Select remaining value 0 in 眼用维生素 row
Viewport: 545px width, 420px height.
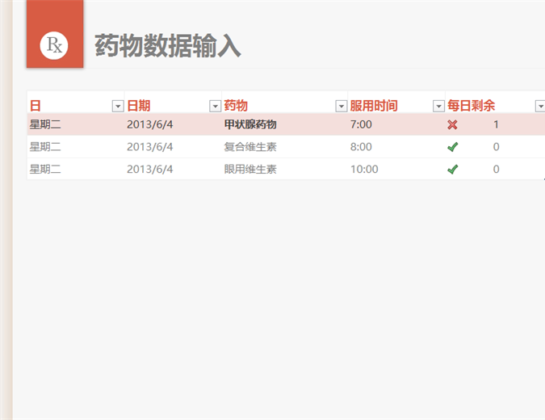tap(496, 170)
